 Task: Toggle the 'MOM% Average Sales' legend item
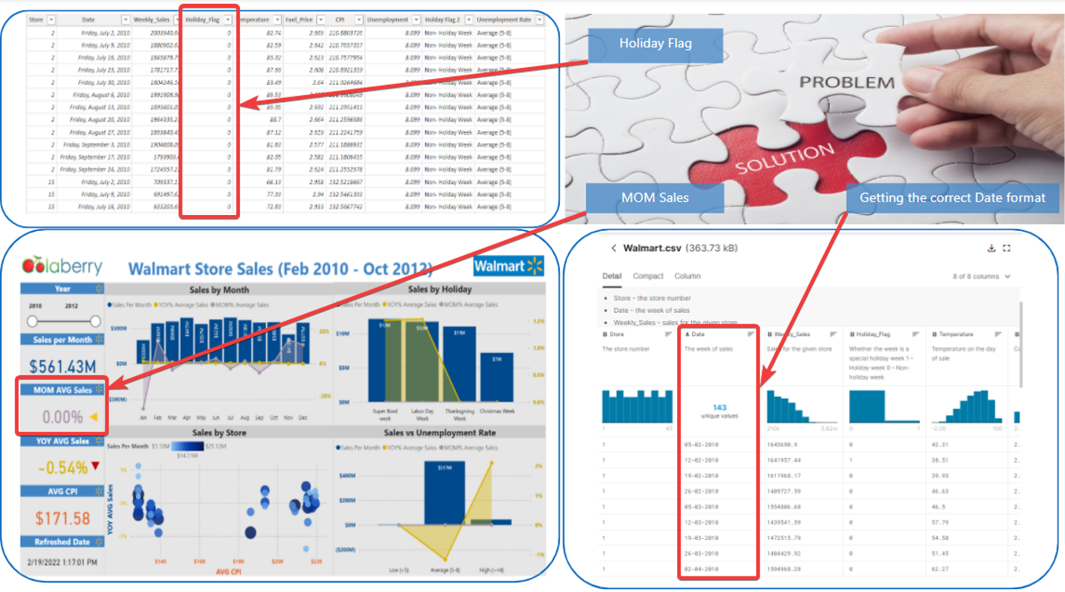(240, 304)
